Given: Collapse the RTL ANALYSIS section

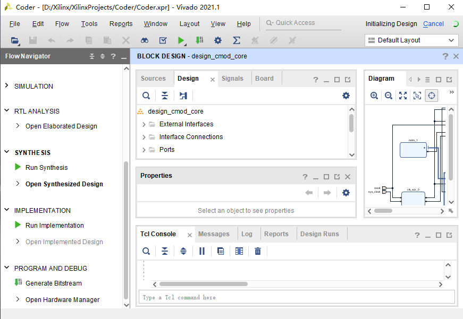Looking at the screenshot, I should (x=6, y=110).
